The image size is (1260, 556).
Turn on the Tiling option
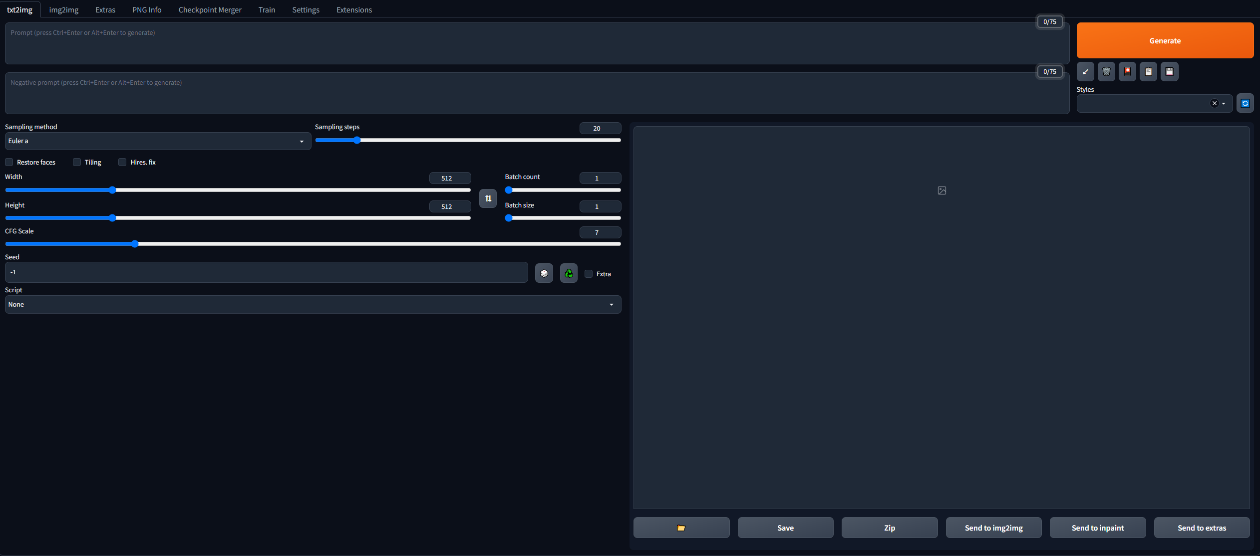[76, 162]
